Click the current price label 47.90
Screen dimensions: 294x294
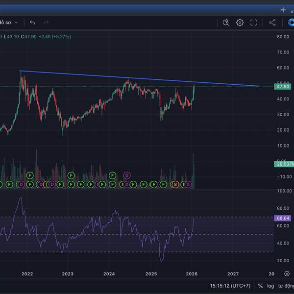point(283,87)
